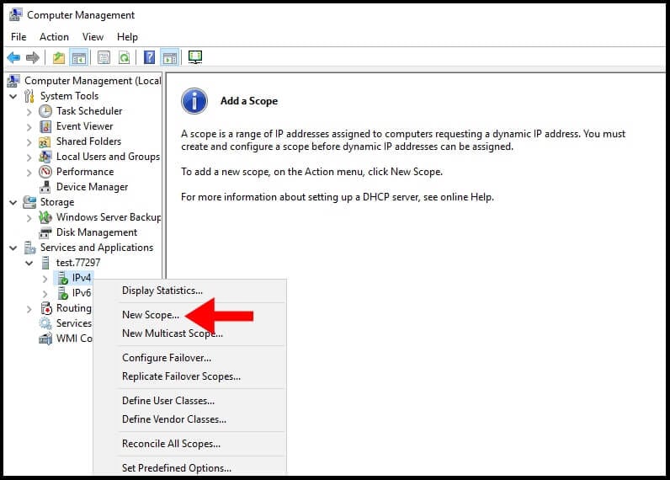The height and width of the screenshot is (480, 670).
Task: Select the Device Manager tree item
Action: point(93,187)
